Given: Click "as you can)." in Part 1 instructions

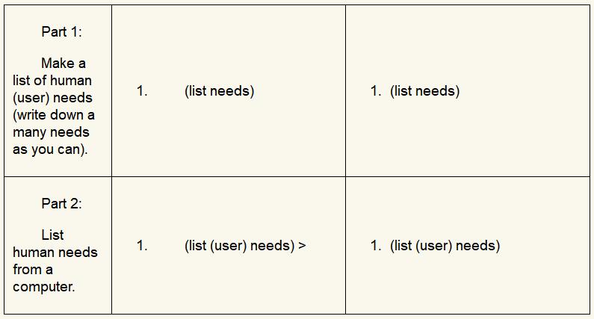Looking at the screenshot, I should click(50, 149).
